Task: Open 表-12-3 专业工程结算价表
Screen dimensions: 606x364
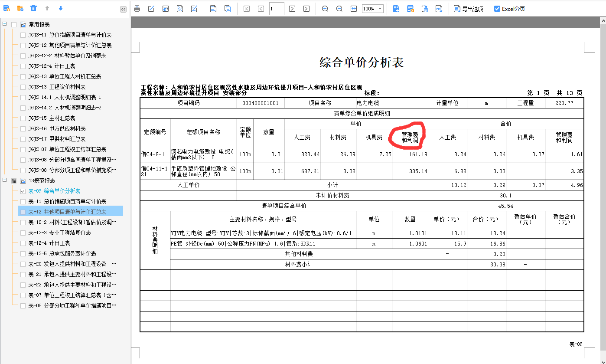Action: pyautogui.click(x=59, y=233)
